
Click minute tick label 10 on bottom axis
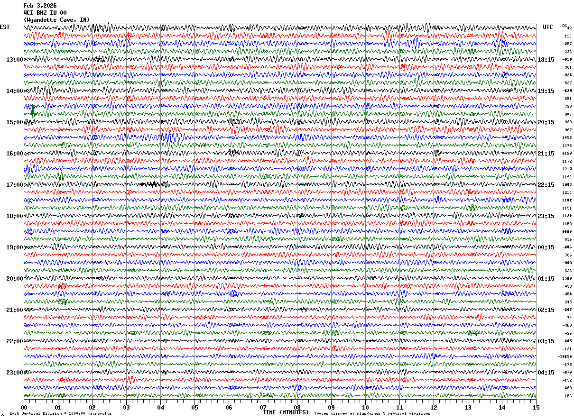365,407
